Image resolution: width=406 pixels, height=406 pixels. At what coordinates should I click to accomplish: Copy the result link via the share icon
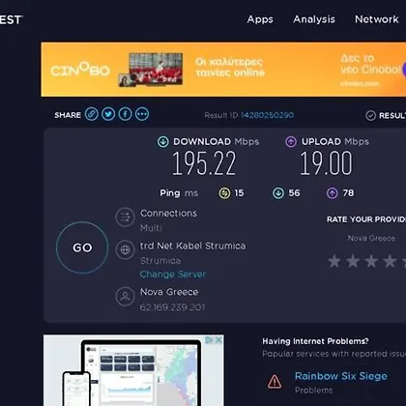pos(92,114)
